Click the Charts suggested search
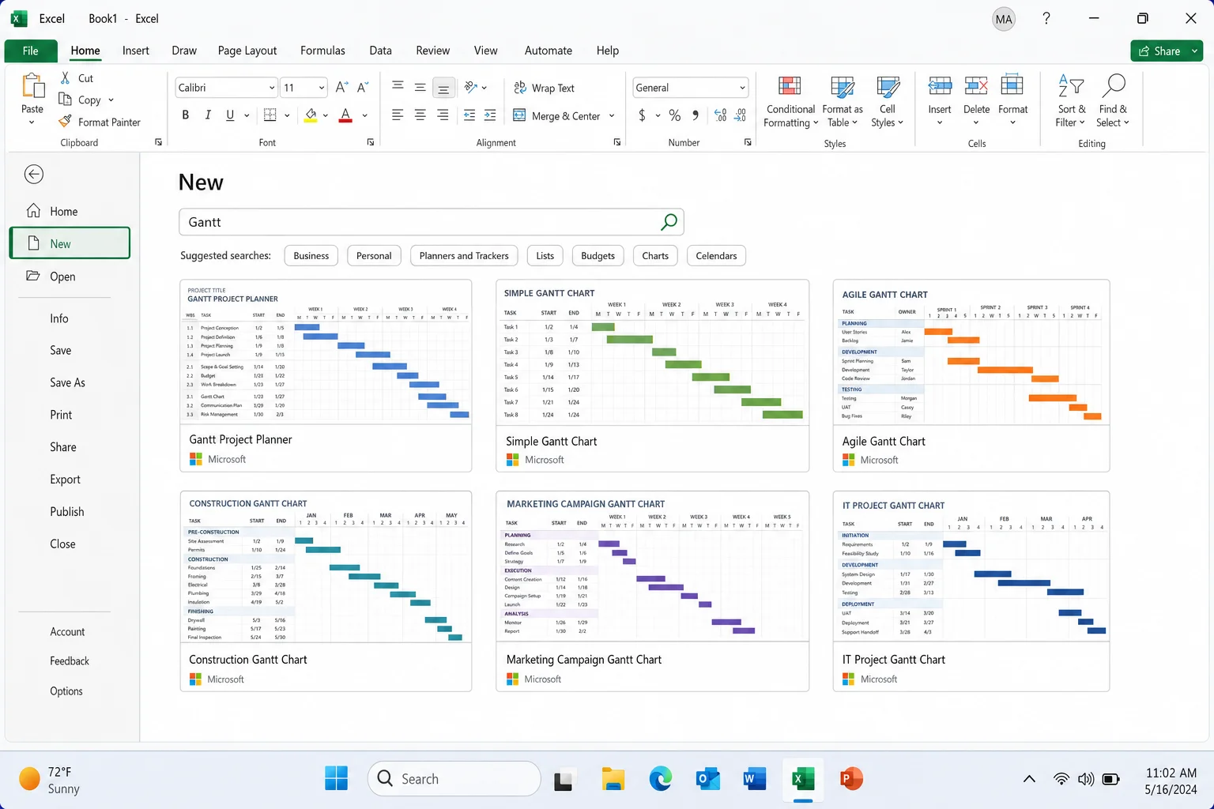 pos(655,256)
